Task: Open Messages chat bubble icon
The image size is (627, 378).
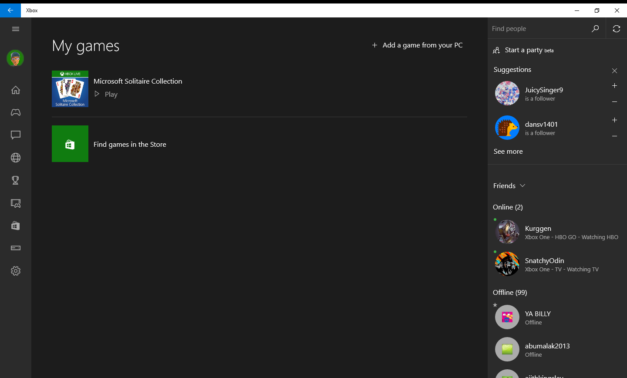Action: click(16, 135)
